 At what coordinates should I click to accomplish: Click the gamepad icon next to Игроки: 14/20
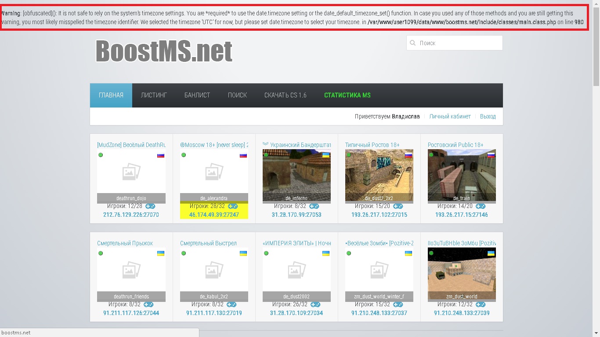[481, 206]
